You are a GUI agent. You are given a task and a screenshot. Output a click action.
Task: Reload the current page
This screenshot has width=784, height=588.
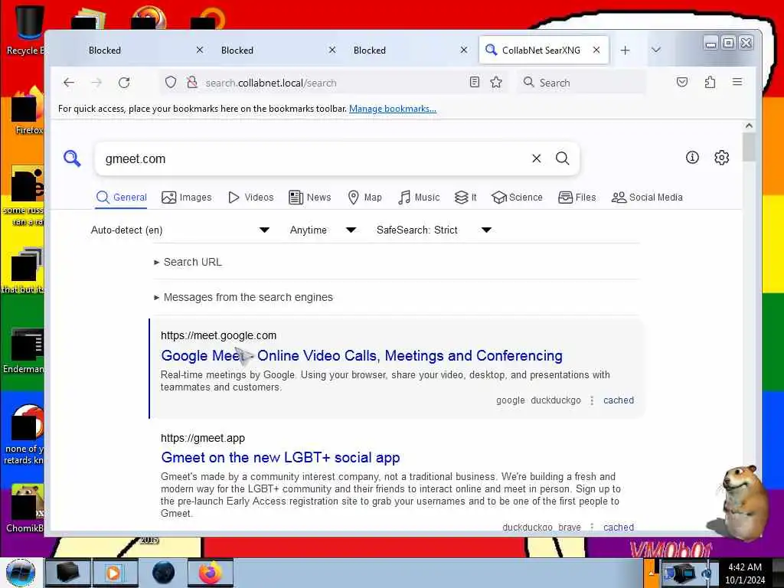[x=124, y=83]
